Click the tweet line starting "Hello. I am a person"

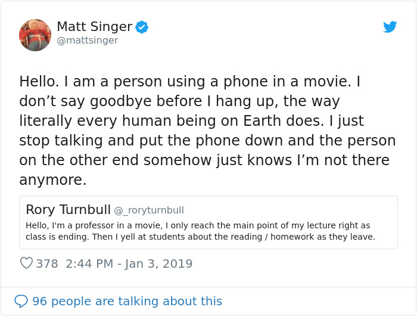point(190,81)
